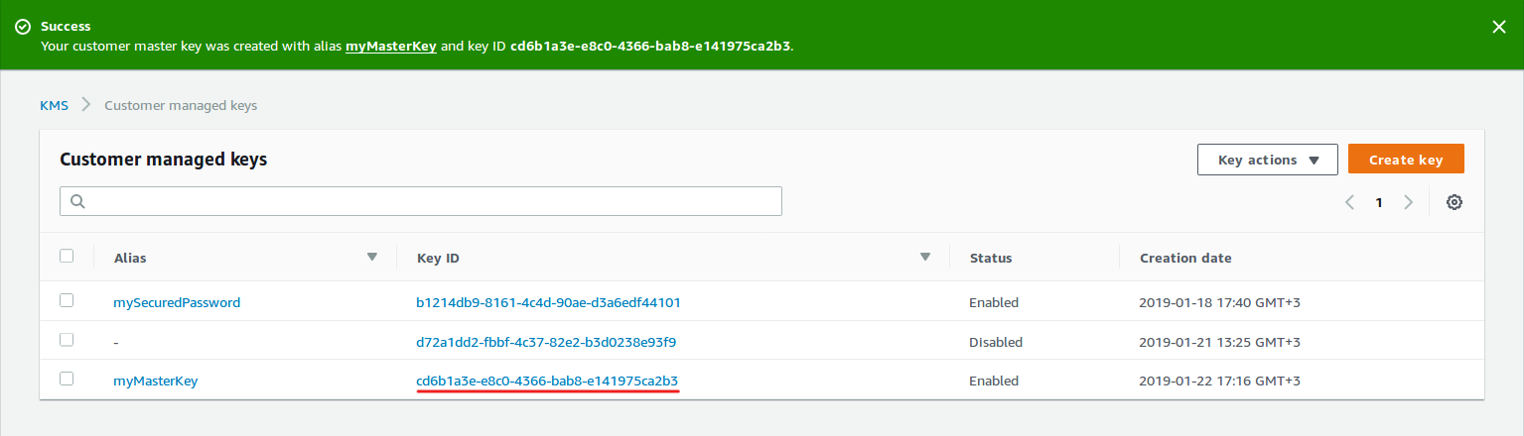
Task: Open key ID d72a1dd2 details
Action: click(546, 342)
